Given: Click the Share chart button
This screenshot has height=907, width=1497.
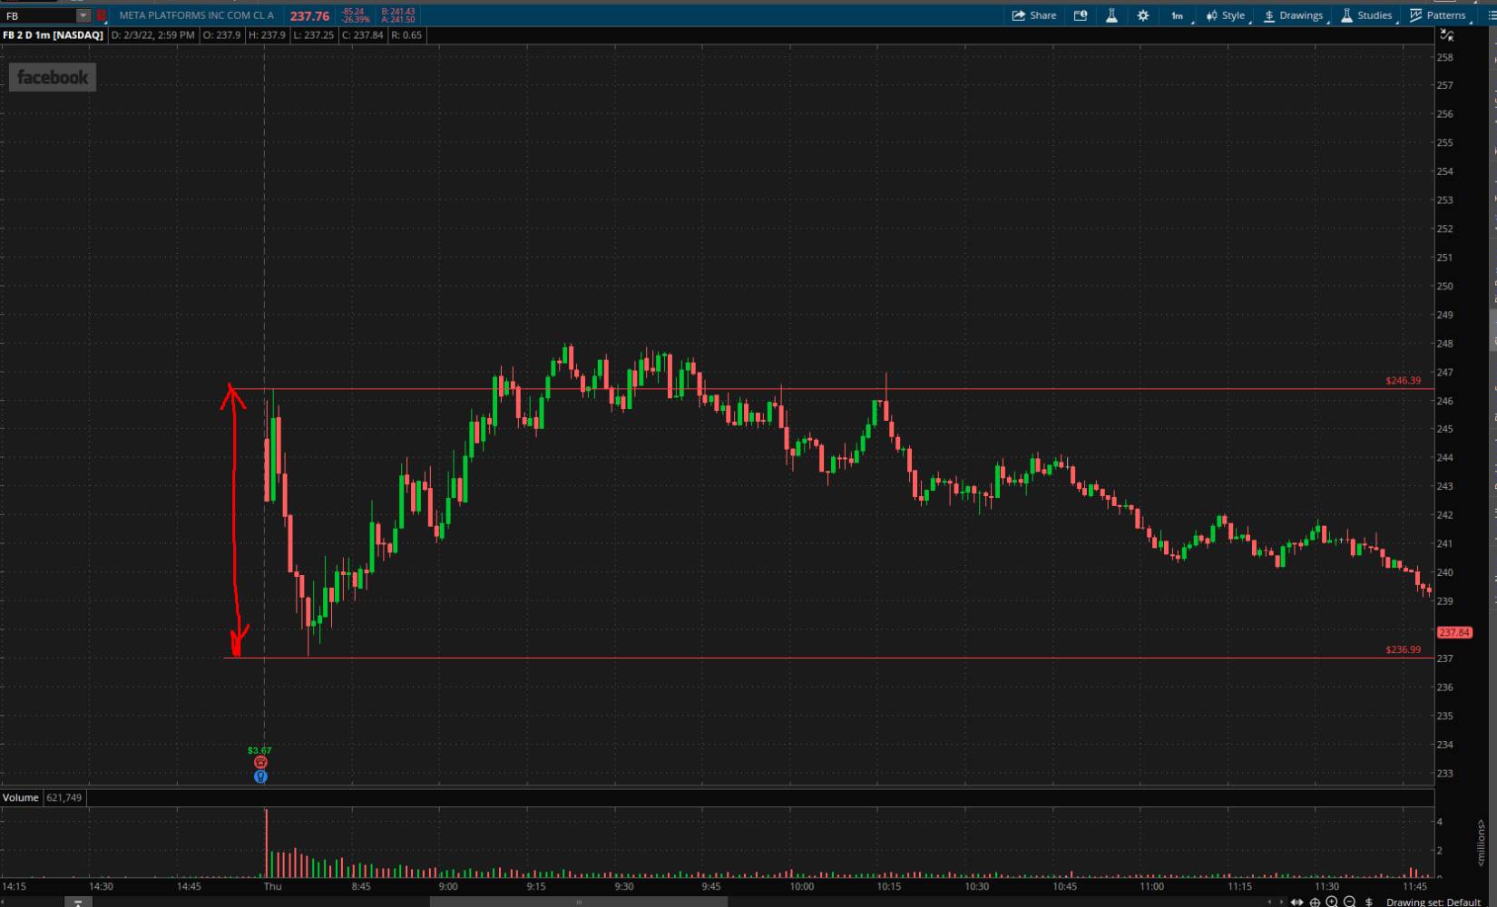Looking at the screenshot, I should coord(1034,15).
